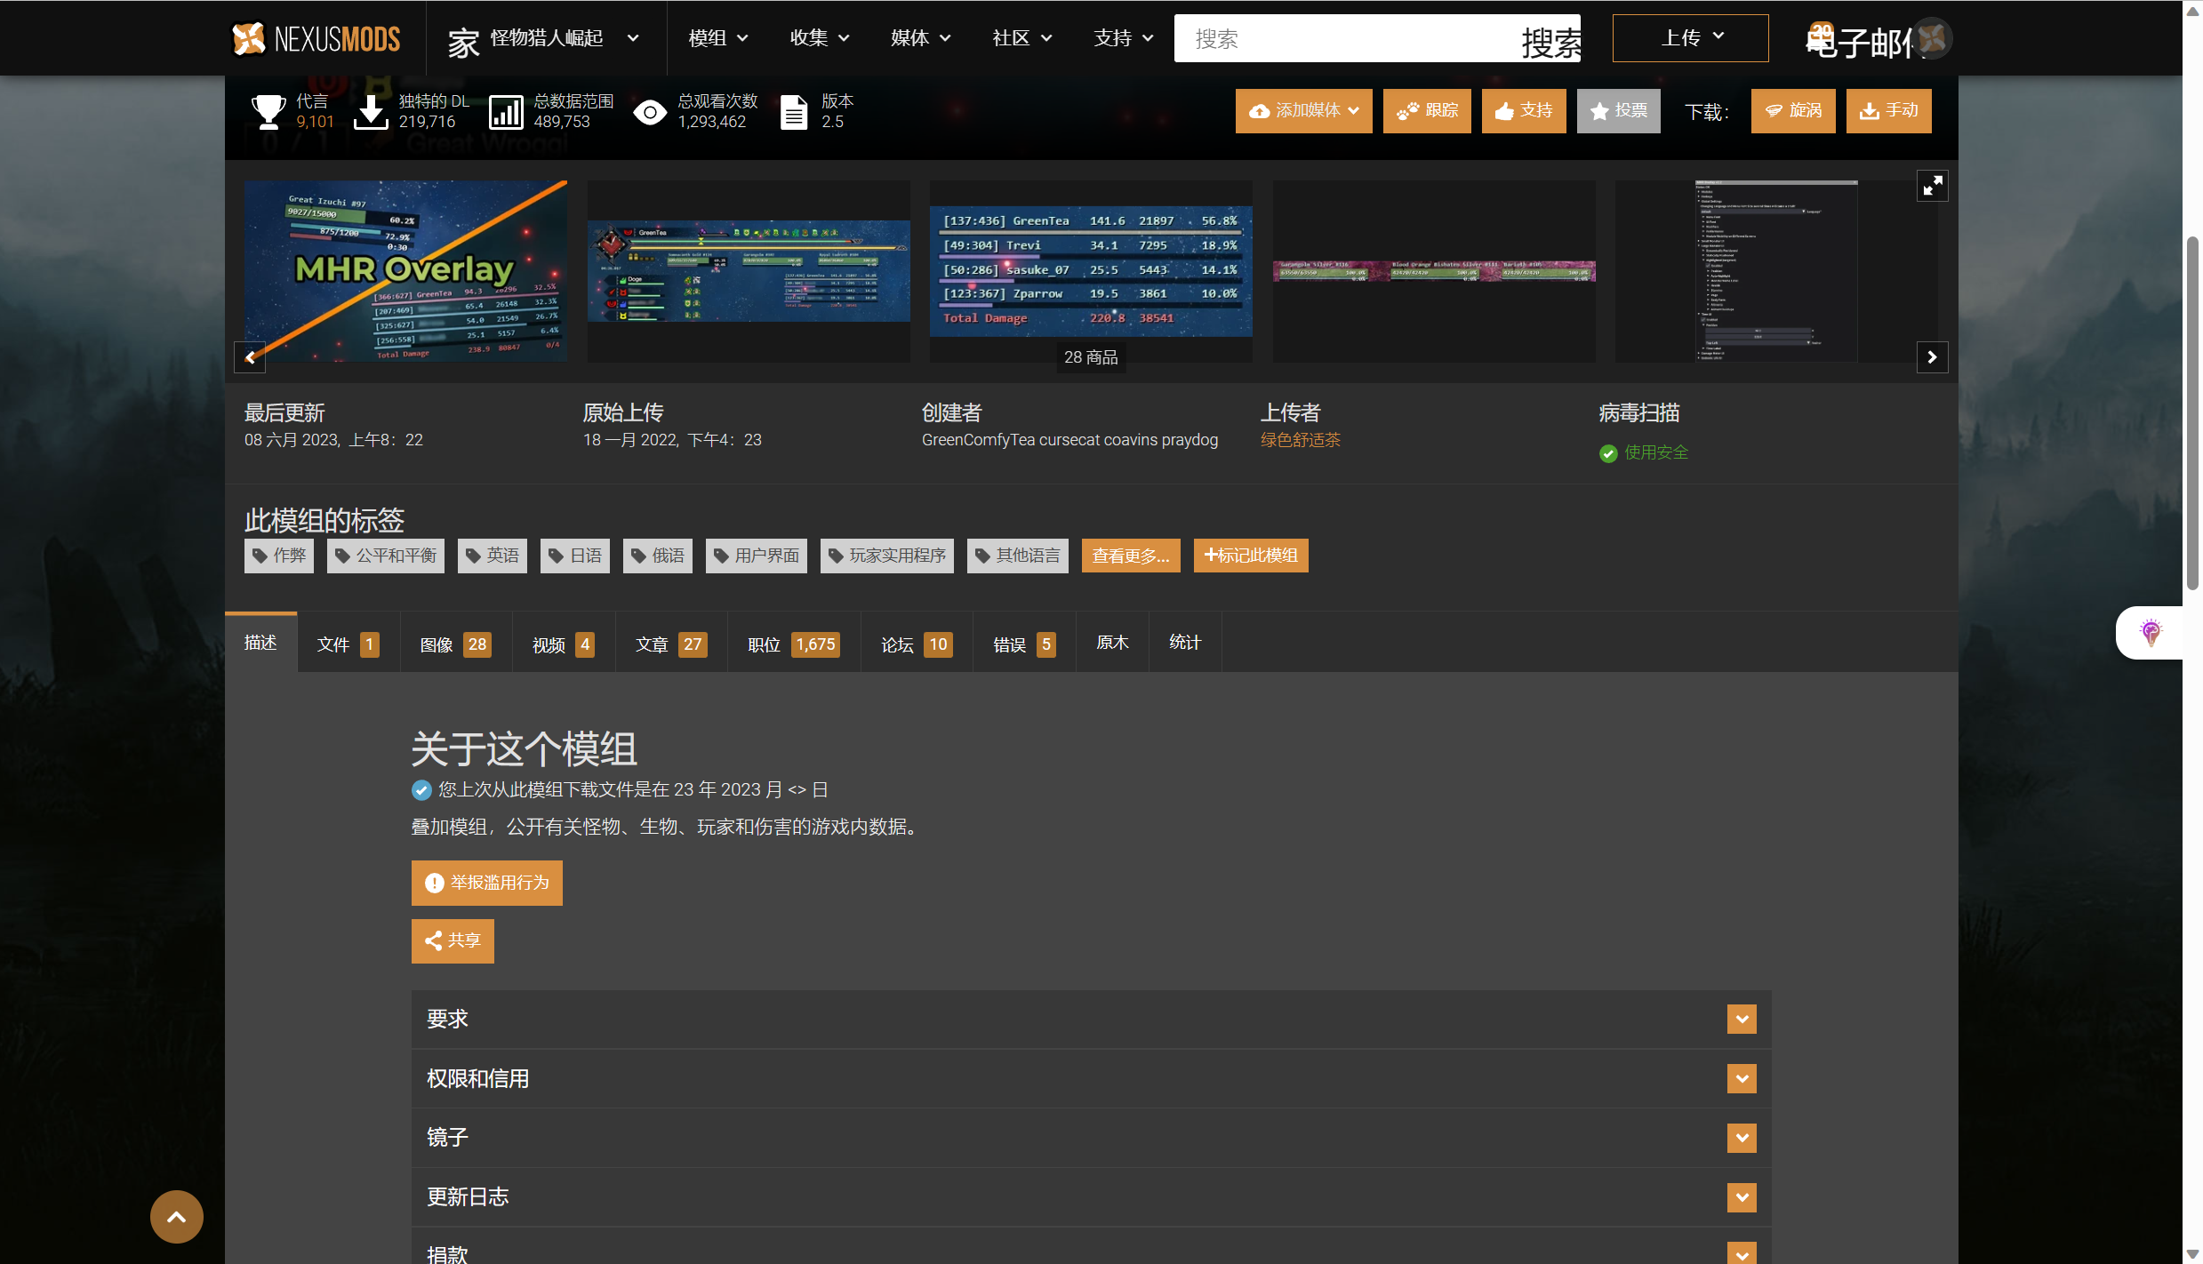Click the 支持 endorse thumbs-up button
Screen dimensions: 2203x1264
[x=1524, y=111]
